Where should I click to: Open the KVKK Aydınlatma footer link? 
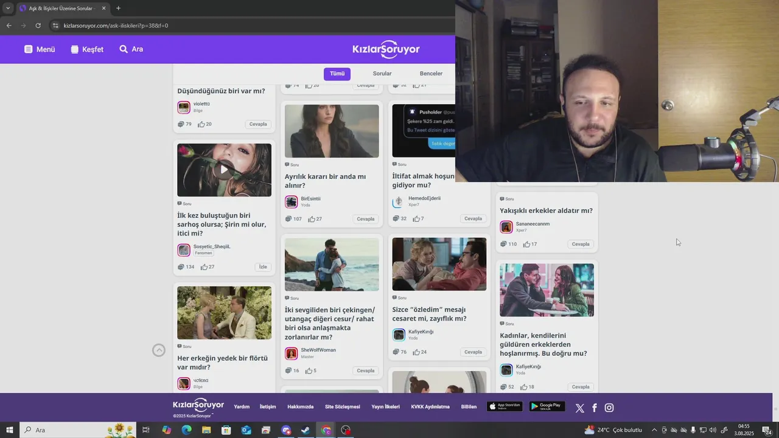coord(430,407)
